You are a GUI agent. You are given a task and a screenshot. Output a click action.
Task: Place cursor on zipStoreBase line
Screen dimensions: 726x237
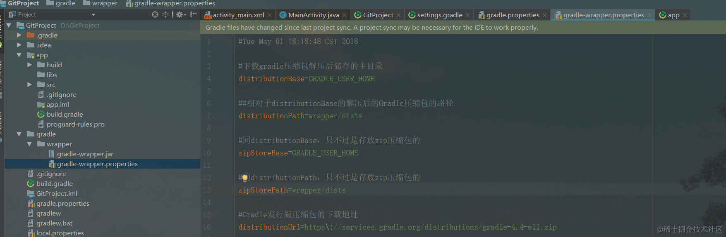[x=298, y=153]
